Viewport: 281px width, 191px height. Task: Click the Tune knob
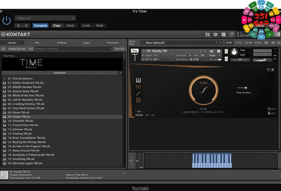pos(234,53)
